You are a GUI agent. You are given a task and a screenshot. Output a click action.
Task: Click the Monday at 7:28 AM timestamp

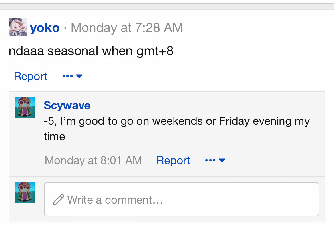click(127, 28)
